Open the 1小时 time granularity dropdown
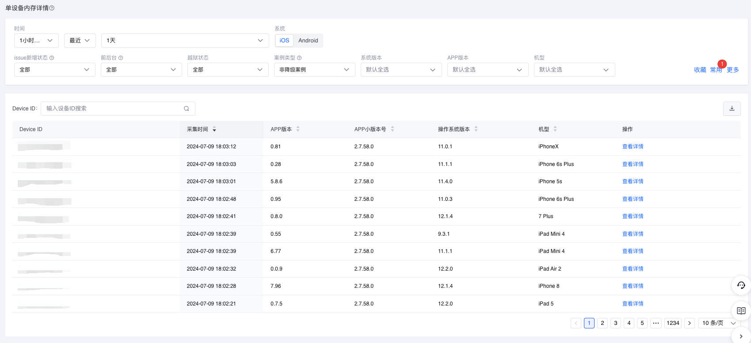This screenshot has height=343, width=751. tap(36, 41)
